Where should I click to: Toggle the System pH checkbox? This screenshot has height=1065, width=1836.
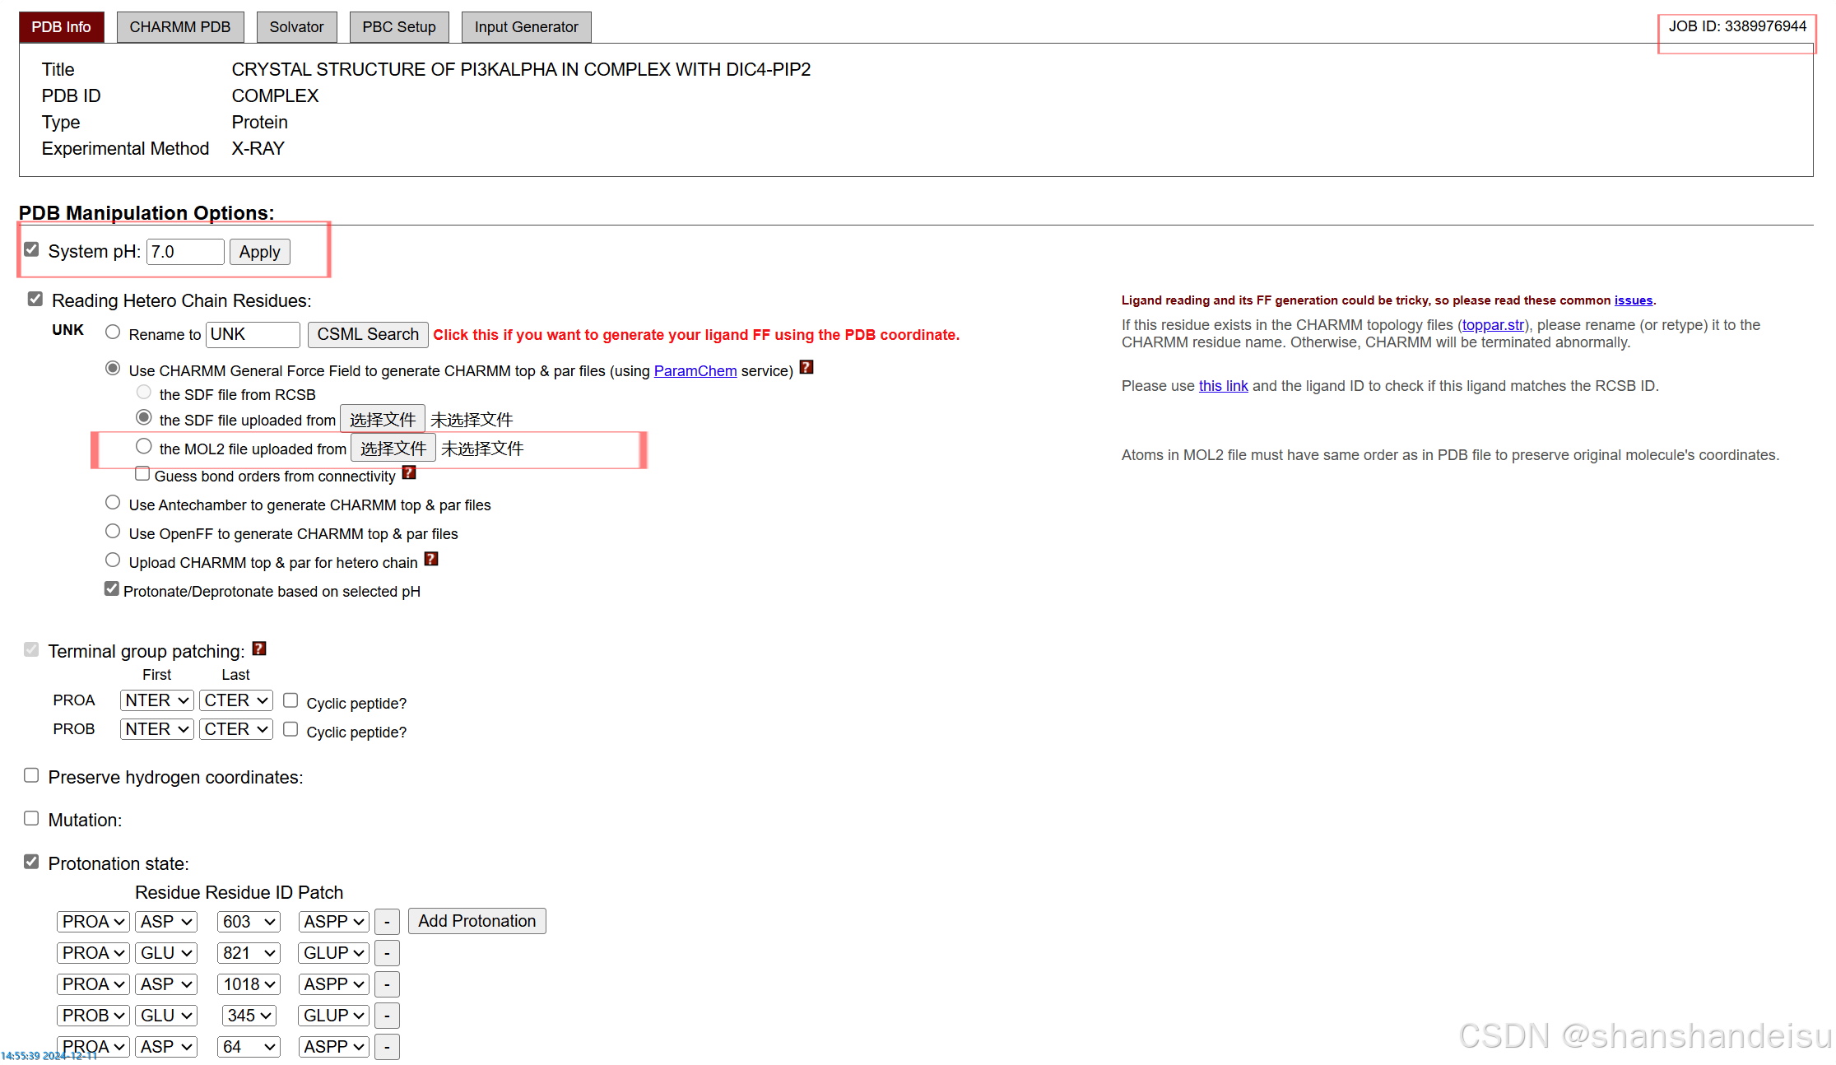(x=31, y=249)
